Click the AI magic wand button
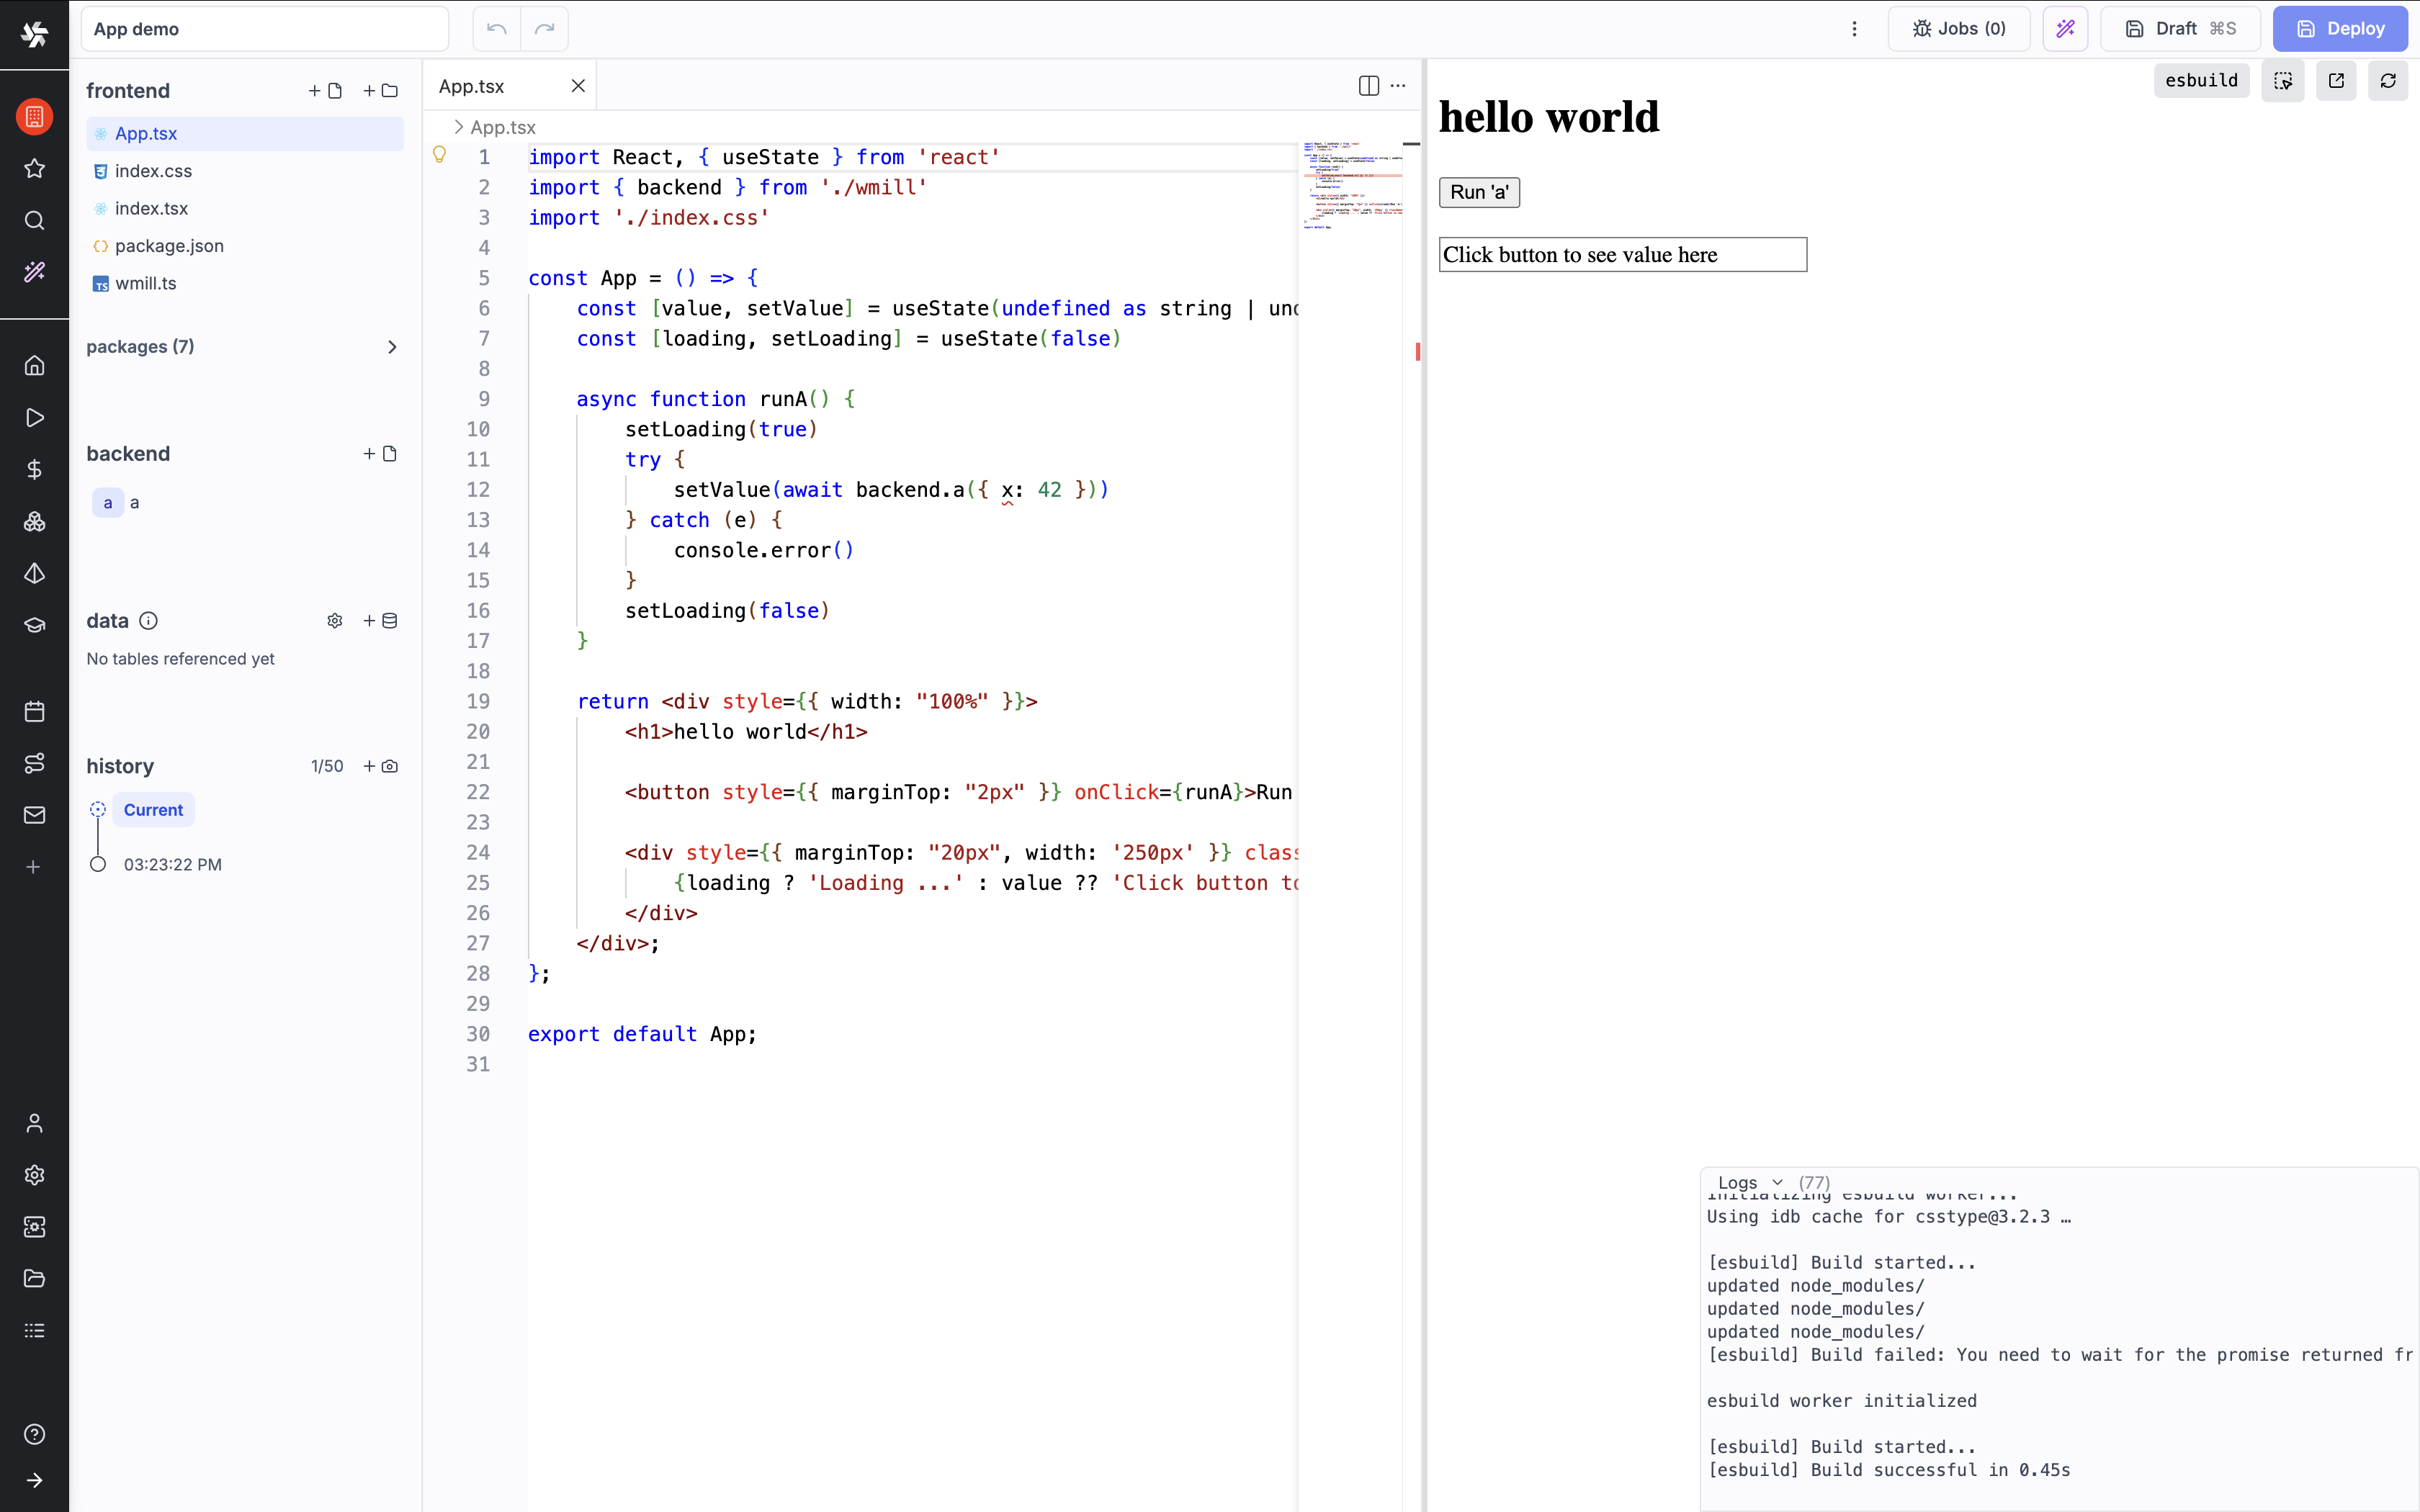 click(2065, 29)
